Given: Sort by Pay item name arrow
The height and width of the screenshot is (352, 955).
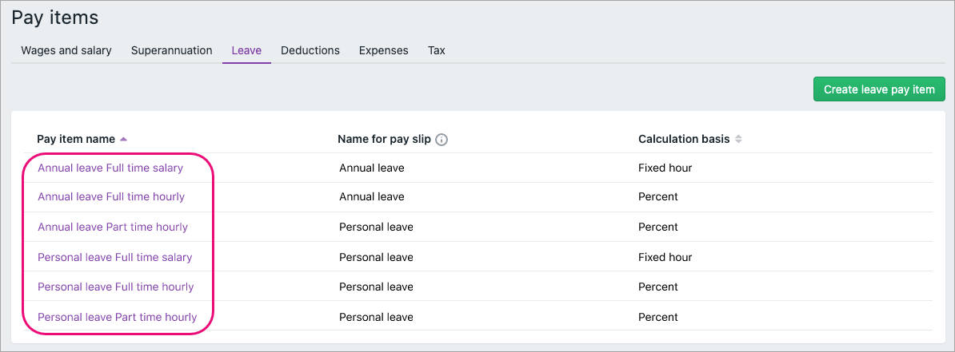Looking at the screenshot, I should (x=123, y=140).
